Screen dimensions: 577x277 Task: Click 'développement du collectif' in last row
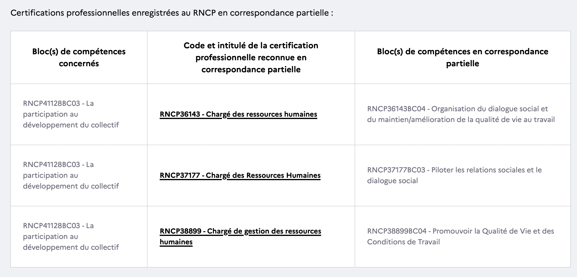(71, 247)
